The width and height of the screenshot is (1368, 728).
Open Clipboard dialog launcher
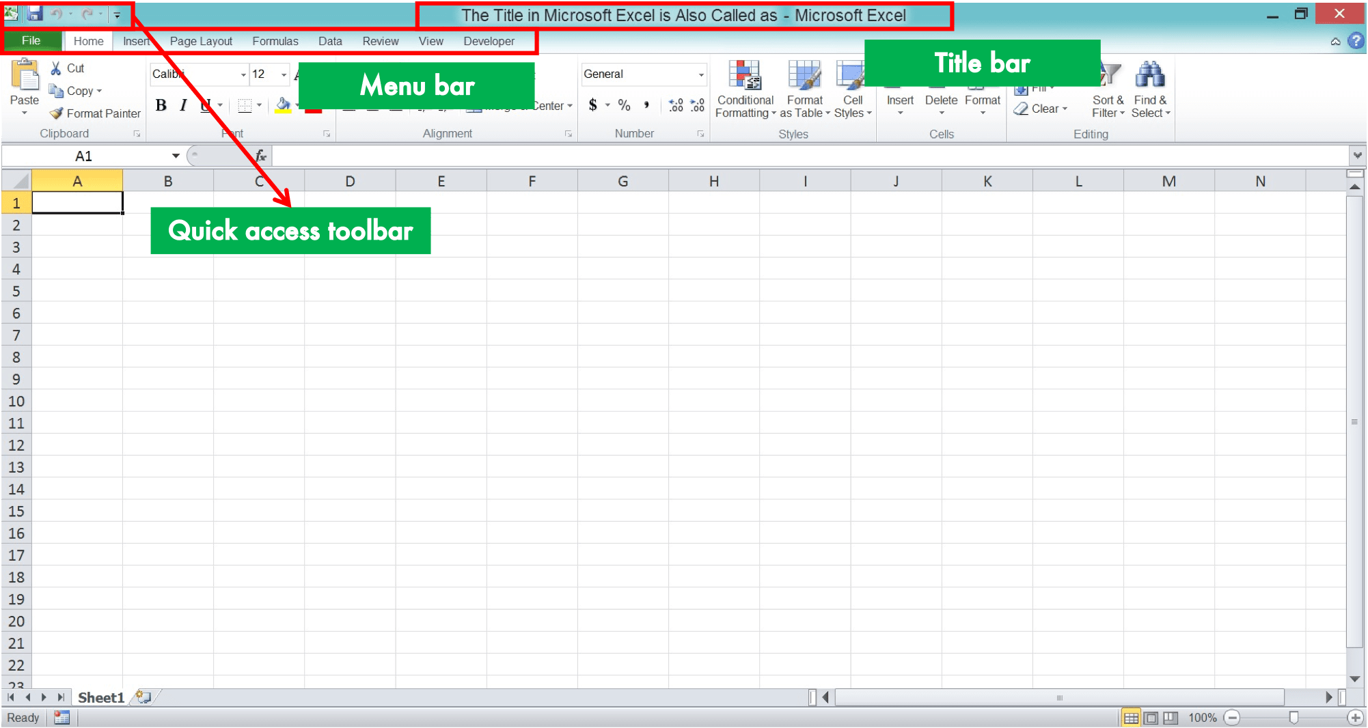point(137,134)
